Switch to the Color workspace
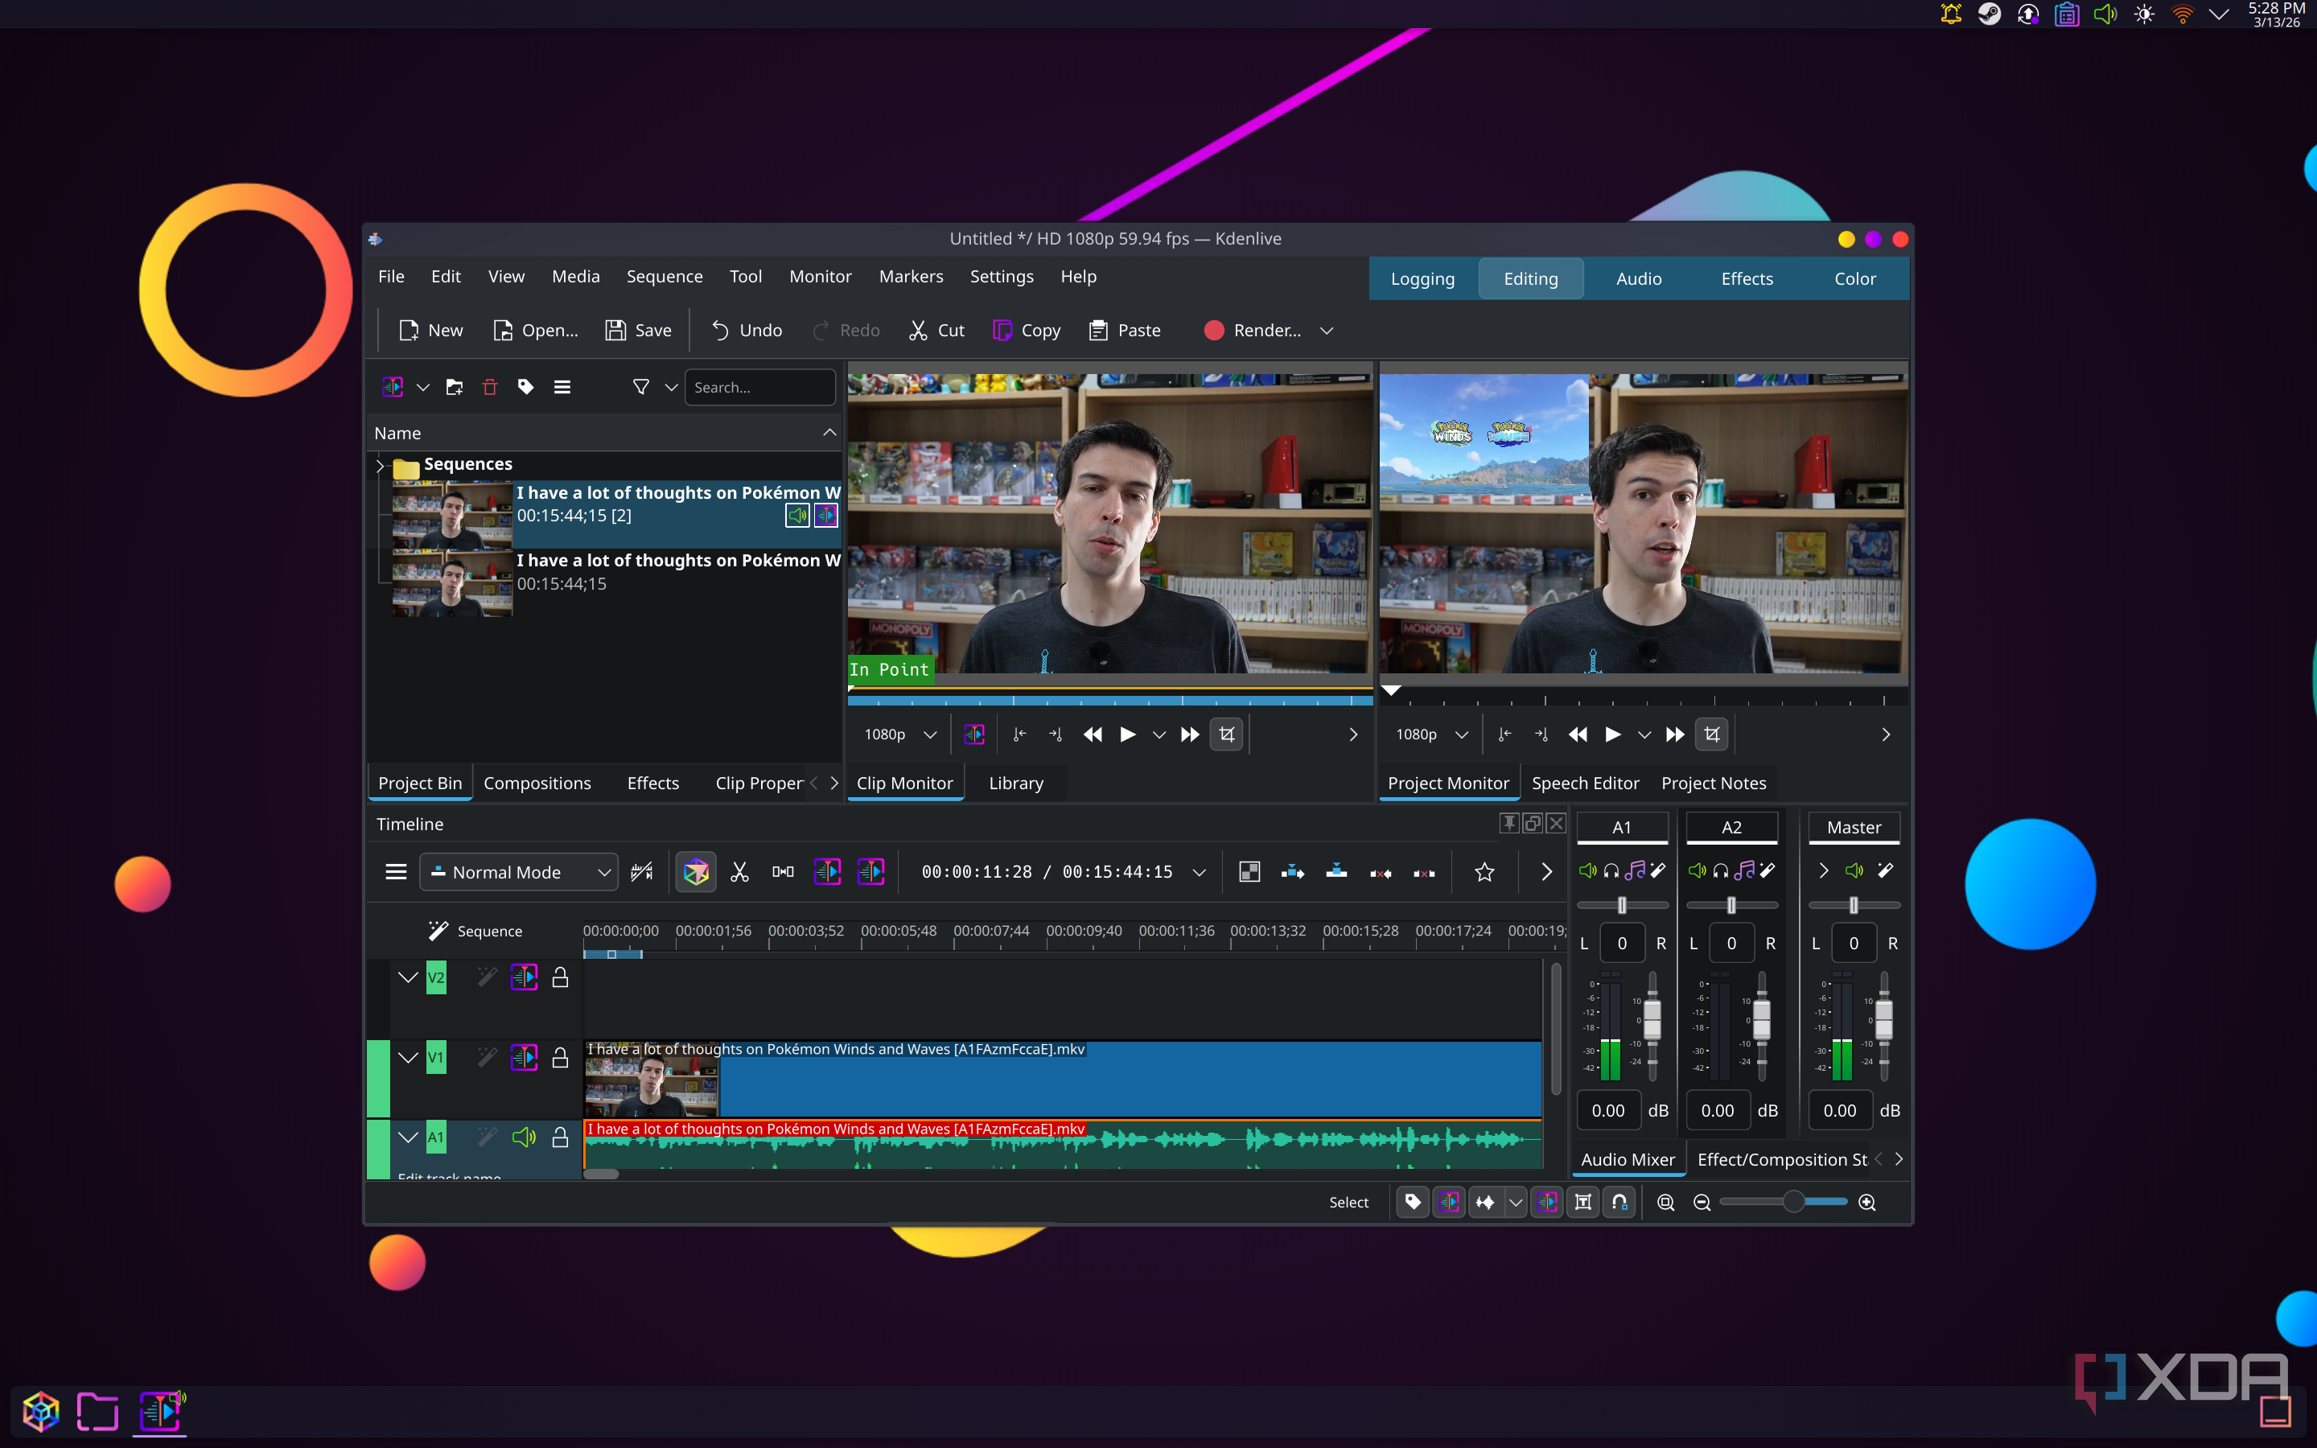Screen dimensions: 2317x1448 click(x=1854, y=278)
